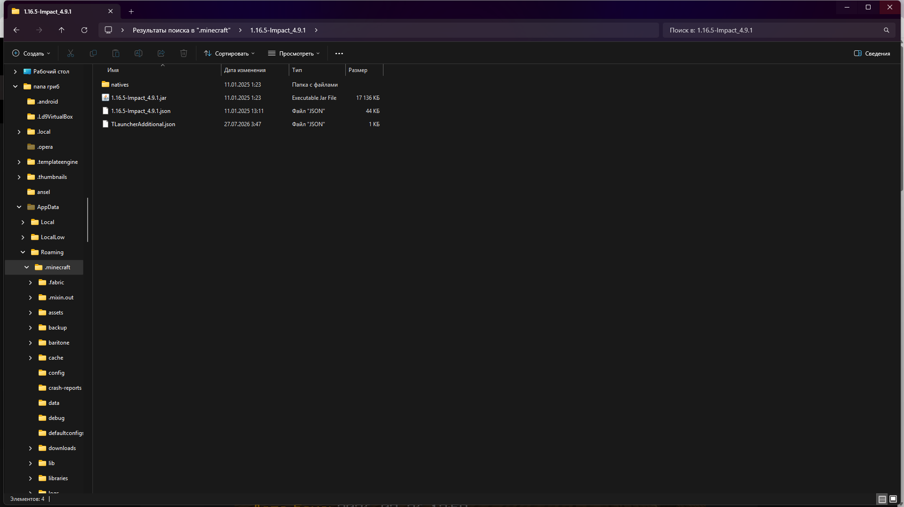Viewport: 904px width, 507px height.
Task: Open the ansel folder in sidebar
Action: tap(39, 192)
